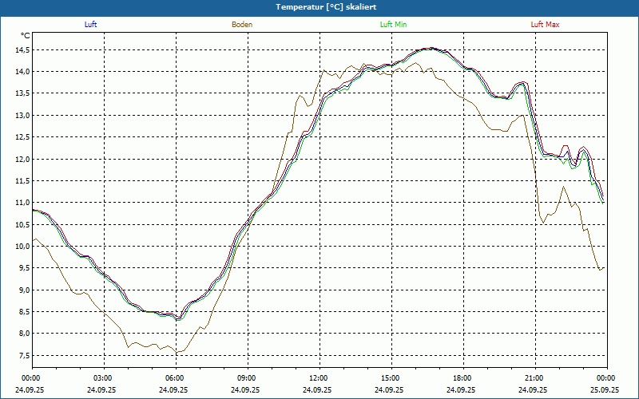The width and height of the screenshot is (639, 399).
Task: Click the 9,5 y-axis value
Action: 25,268
